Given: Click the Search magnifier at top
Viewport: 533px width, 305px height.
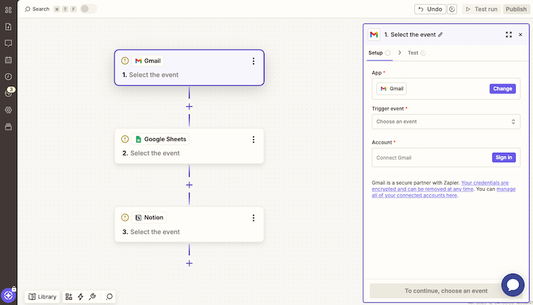Looking at the screenshot, I should [x=27, y=9].
